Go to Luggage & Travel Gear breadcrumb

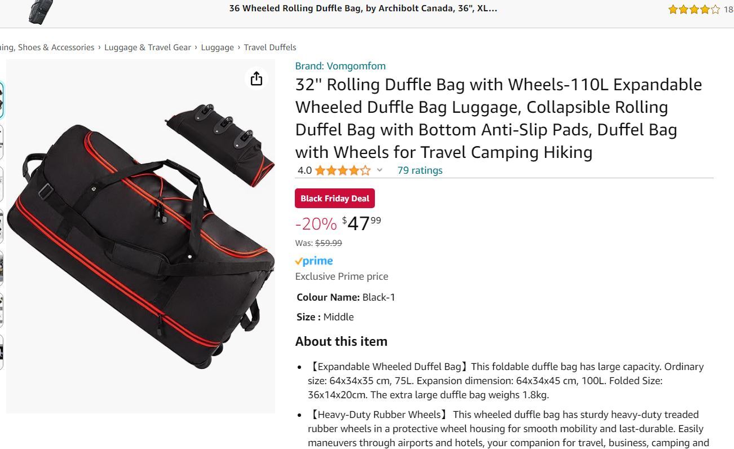(148, 47)
